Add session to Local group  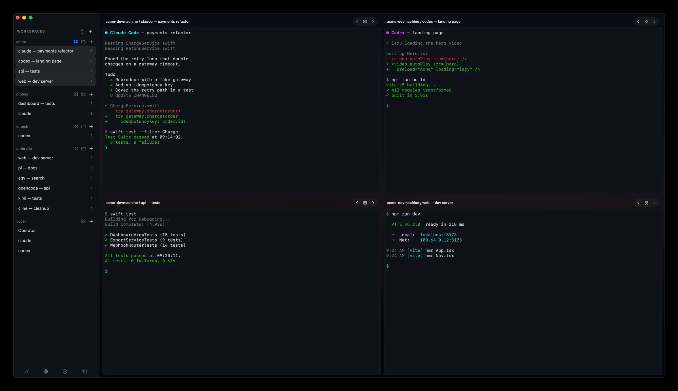click(x=91, y=221)
